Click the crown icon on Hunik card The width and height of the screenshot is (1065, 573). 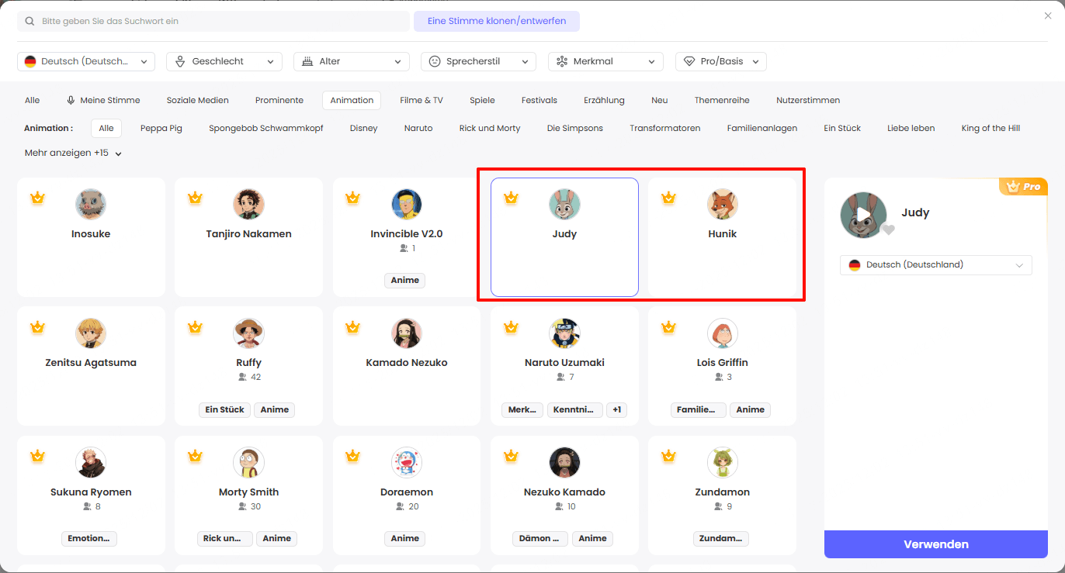(x=668, y=198)
